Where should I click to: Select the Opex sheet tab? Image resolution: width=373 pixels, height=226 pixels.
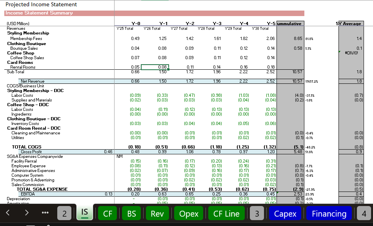click(189, 213)
